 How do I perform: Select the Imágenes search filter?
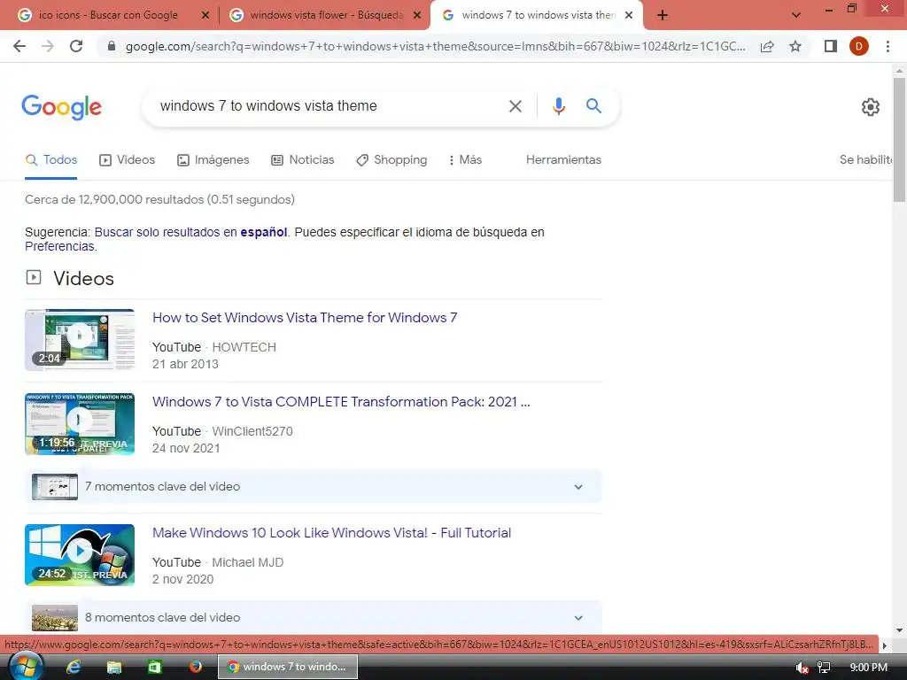pyautogui.click(x=213, y=159)
